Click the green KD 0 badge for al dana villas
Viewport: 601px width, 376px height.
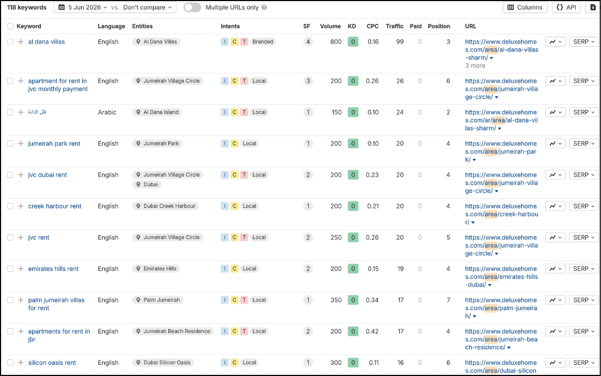coord(353,42)
